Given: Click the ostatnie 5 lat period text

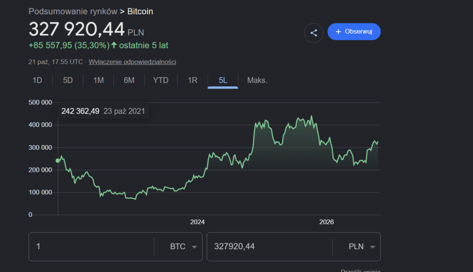Looking at the screenshot, I should click(x=144, y=45).
